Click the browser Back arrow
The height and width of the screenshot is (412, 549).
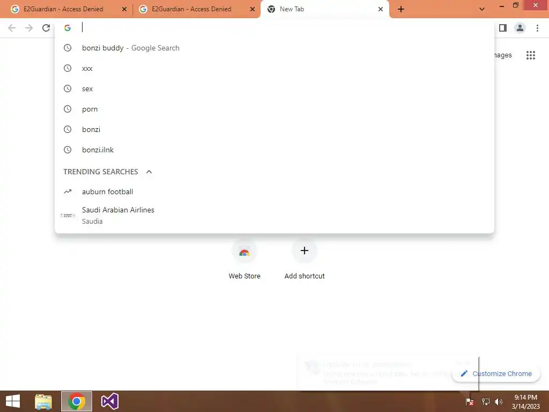point(12,28)
